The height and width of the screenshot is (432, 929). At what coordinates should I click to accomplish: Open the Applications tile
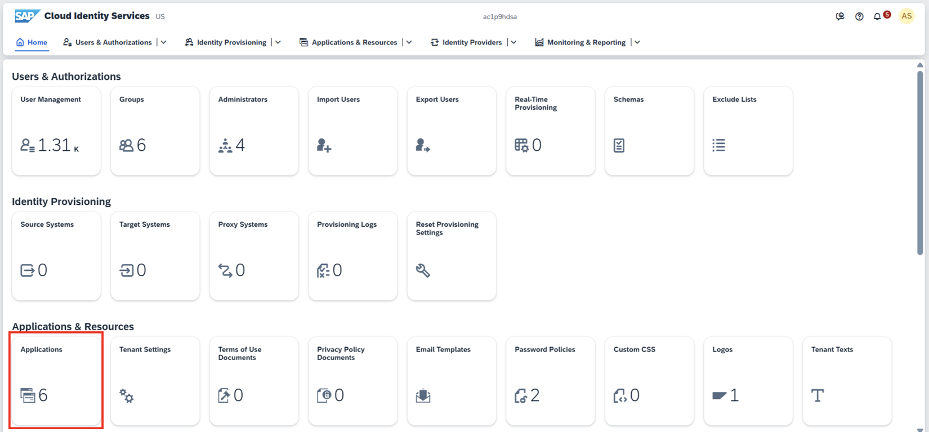pos(56,381)
